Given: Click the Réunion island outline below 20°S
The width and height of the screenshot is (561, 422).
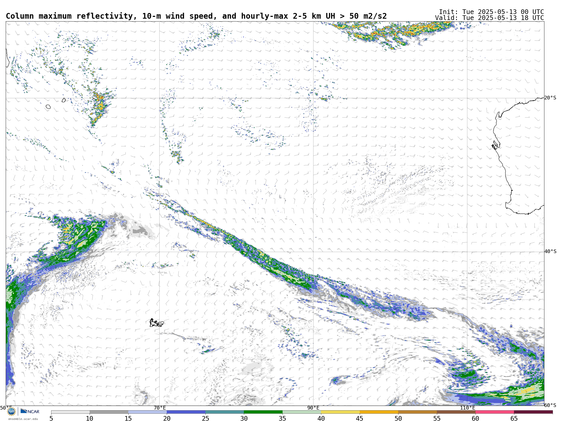Looking at the screenshot, I should click(x=48, y=107).
